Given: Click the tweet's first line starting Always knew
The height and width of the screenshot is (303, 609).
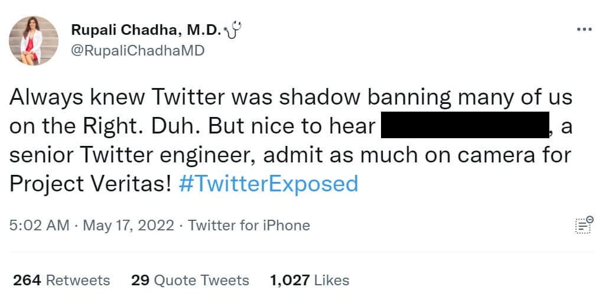Looking at the screenshot, I should click(x=291, y=96).
